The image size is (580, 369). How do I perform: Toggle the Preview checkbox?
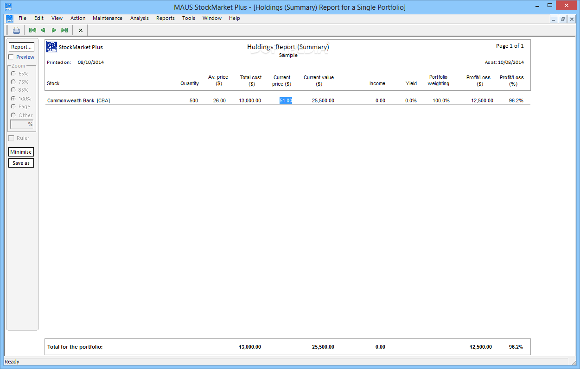(x=11, y=57)
